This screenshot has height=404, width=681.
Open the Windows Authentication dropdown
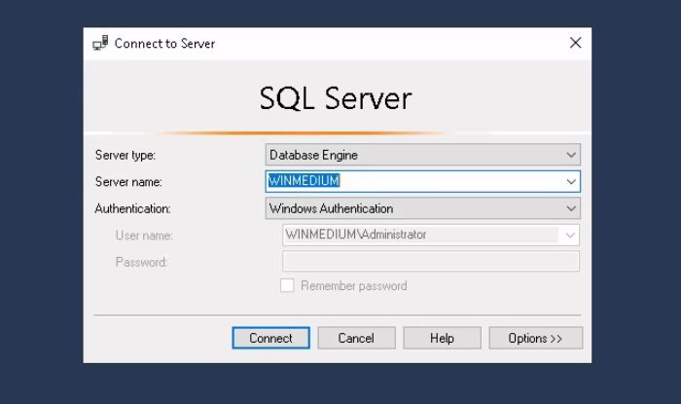[422, 208]
